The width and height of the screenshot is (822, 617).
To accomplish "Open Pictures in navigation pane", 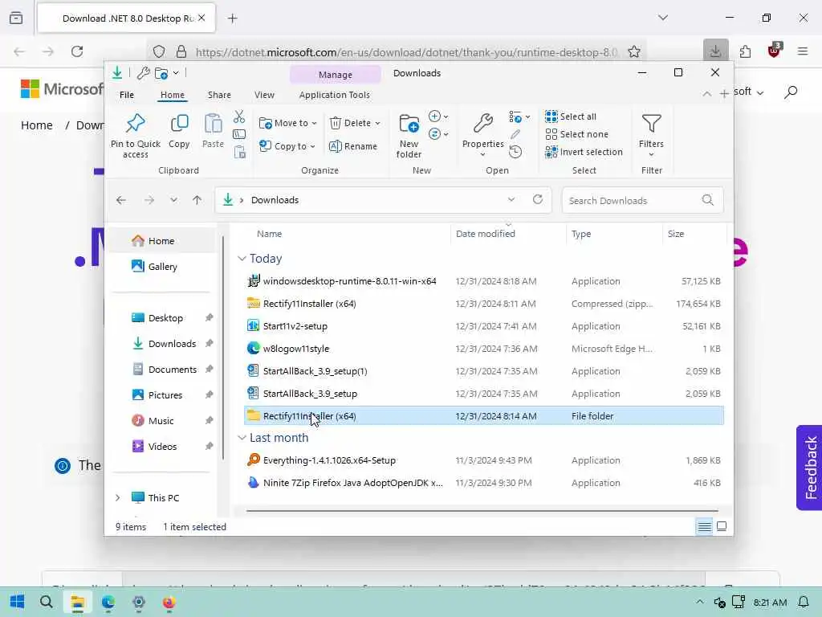I will [x=165, y=395].
